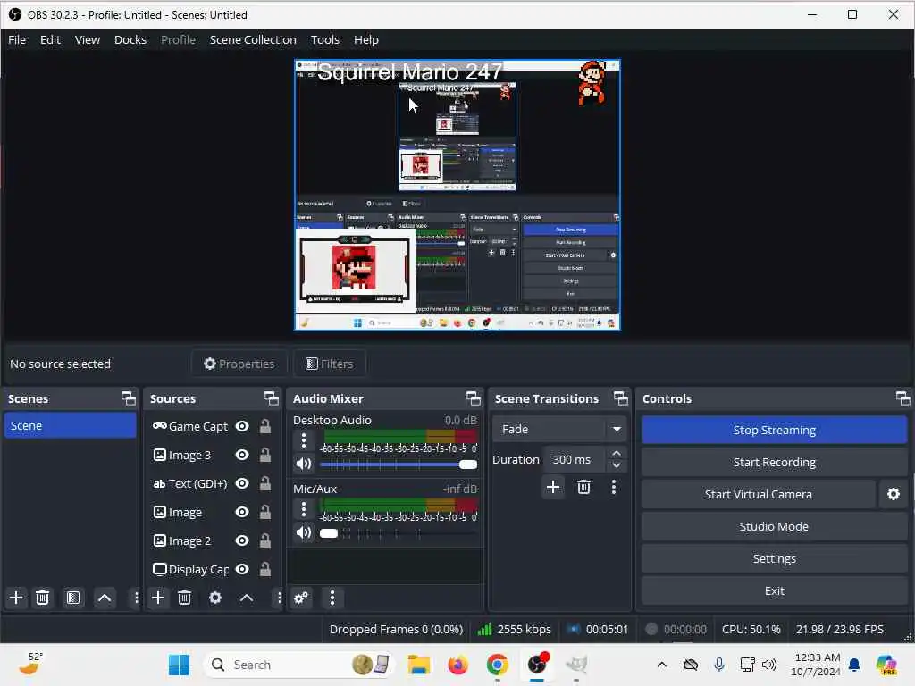Click the Duration 300 ms field

coord(576,460)
